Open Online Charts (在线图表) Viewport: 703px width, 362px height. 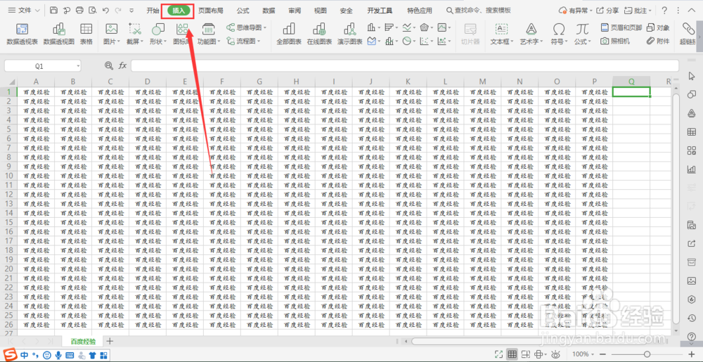(x=319, y=34)
